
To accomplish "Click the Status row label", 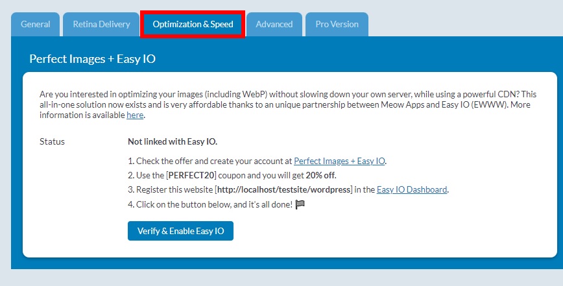I will (52, 141).
